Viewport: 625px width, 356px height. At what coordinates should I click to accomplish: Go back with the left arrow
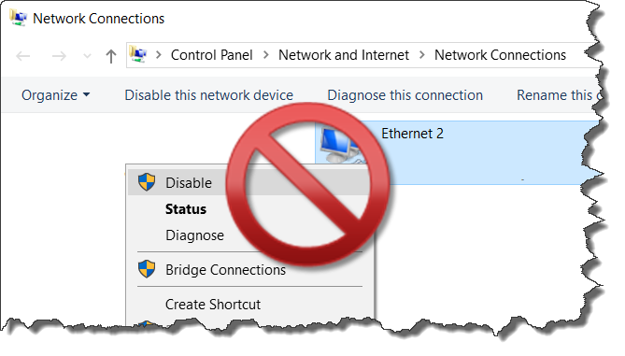point(23,56)
